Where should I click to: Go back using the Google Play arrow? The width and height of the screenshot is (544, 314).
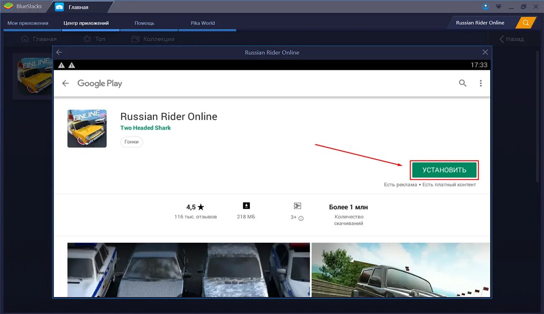(x=65, y=83)
